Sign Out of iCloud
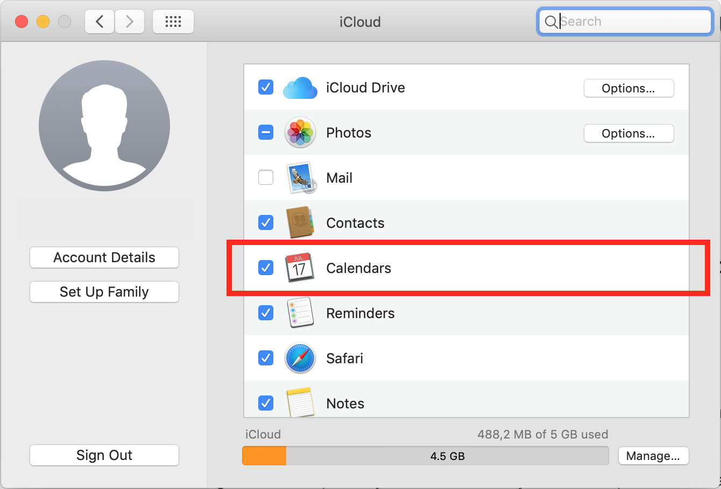721x489 pixels. click(104, 455)
